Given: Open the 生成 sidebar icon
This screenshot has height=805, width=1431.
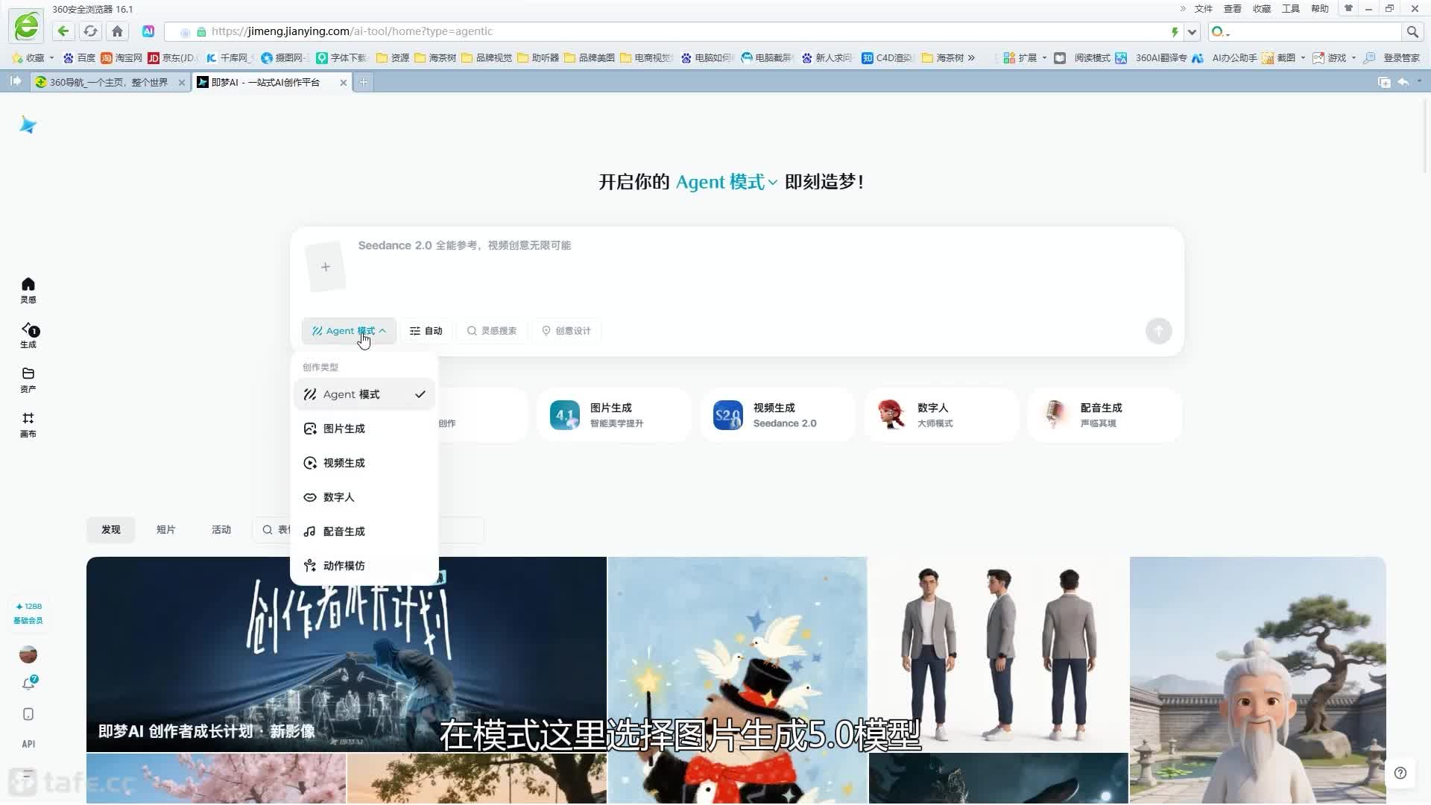Looking at the screenshot, I should click(28, 335).
